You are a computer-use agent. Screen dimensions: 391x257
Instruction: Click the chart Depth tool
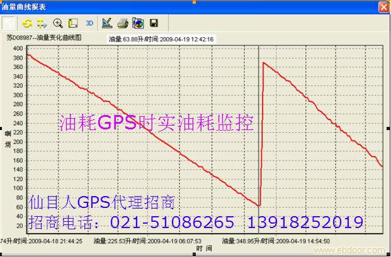[x=73, y=24]
